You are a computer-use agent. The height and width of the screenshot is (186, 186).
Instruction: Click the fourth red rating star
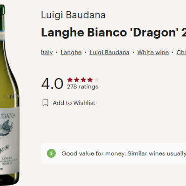(x=90, y=80)
